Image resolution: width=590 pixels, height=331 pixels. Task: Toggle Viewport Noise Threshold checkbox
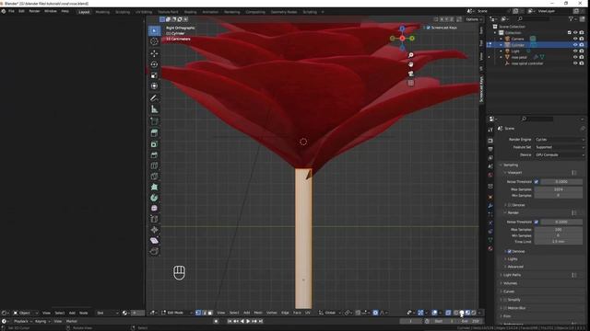537,182
